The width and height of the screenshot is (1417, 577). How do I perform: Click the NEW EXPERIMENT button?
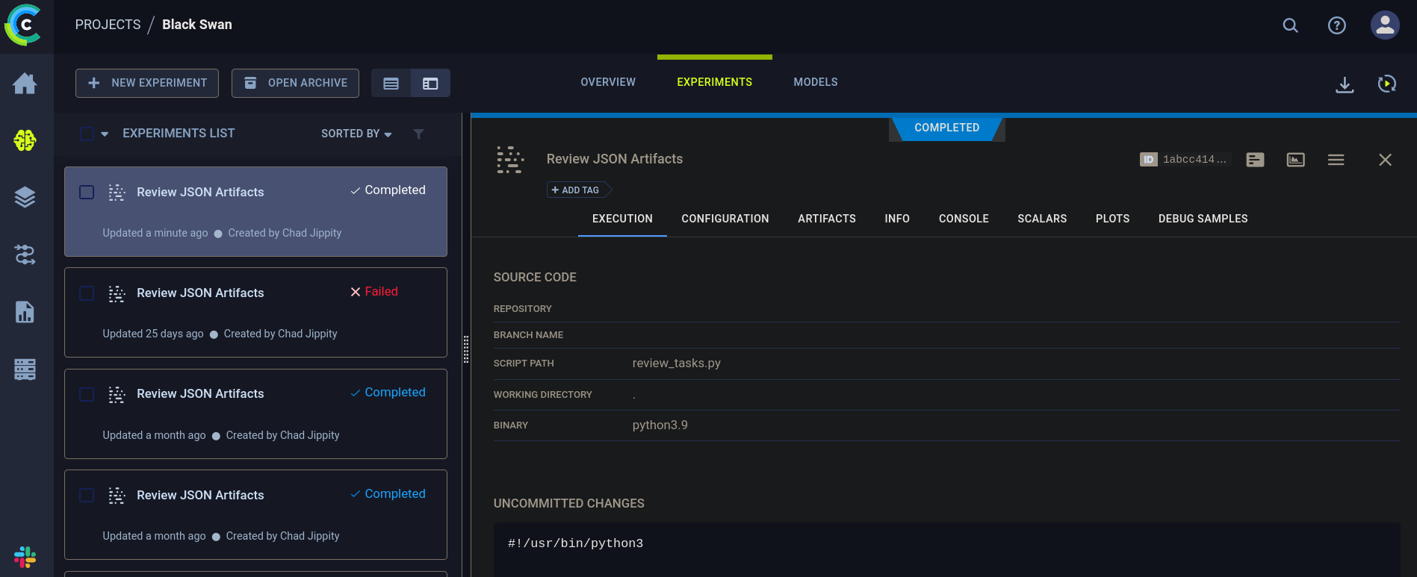(147, 83)
